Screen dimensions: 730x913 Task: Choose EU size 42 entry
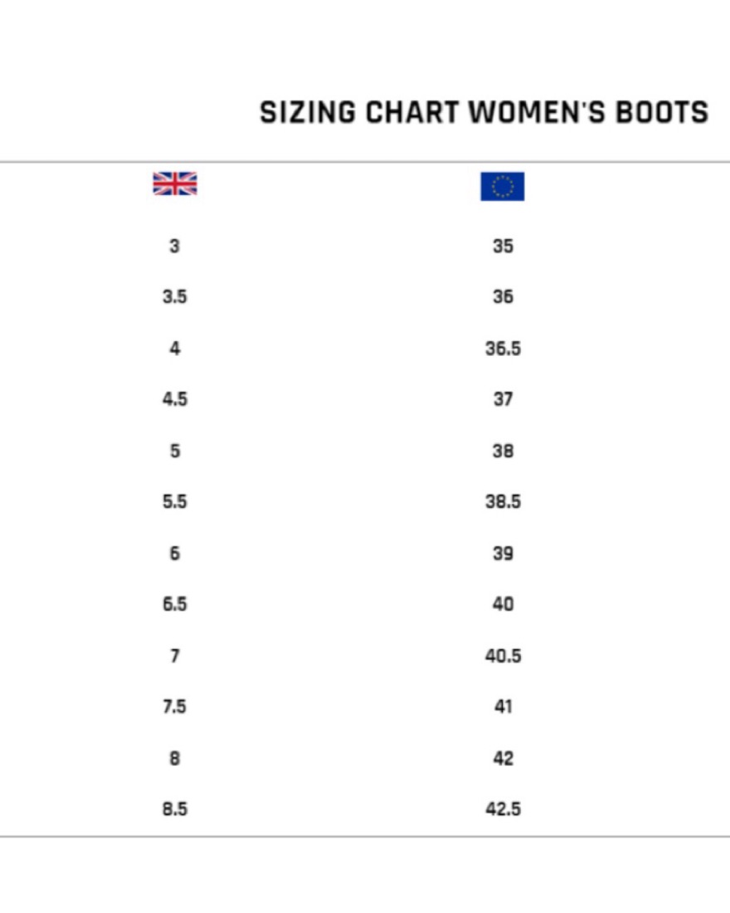[503, 758]
